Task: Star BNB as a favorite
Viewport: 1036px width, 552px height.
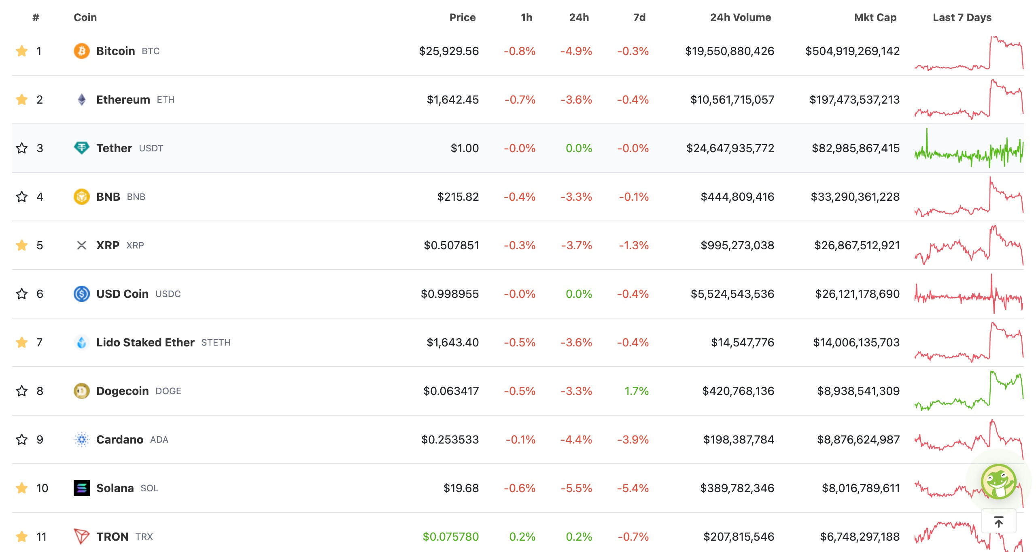Action: [x=22, y=197]
